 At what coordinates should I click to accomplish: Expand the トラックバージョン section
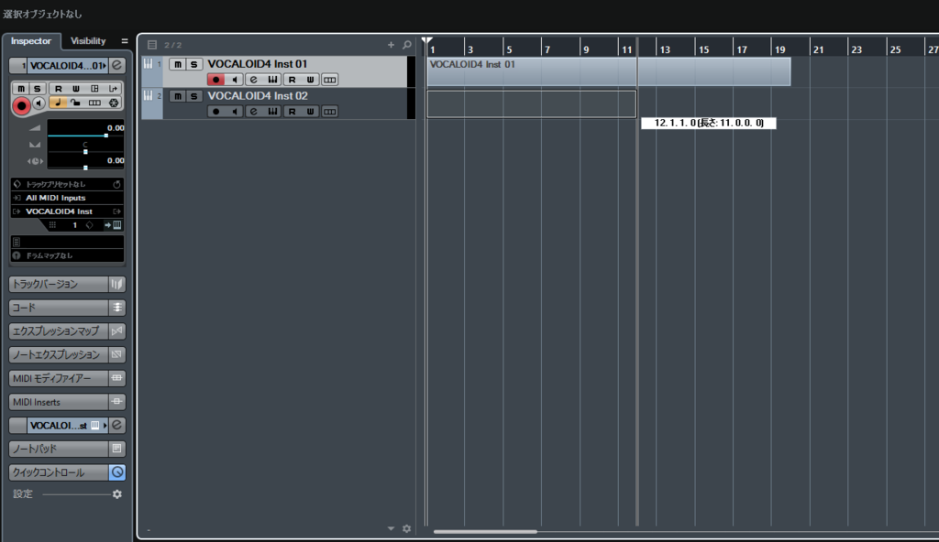click(59, 284)
